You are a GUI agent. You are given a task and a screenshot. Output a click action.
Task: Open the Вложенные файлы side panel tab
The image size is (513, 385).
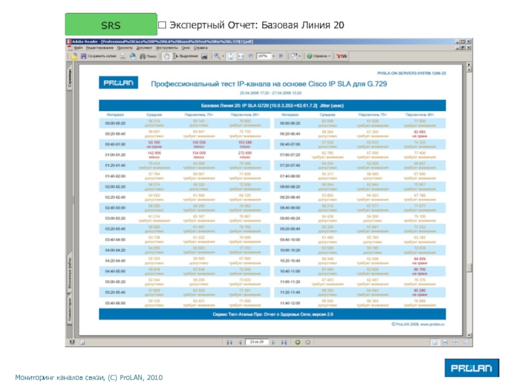[x=69, y=273]
